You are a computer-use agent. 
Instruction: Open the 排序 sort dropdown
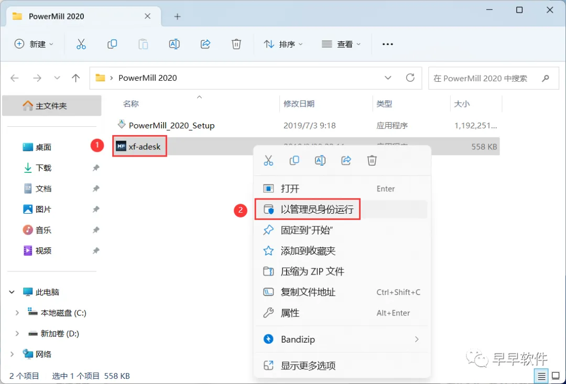[x=283, y=44]
